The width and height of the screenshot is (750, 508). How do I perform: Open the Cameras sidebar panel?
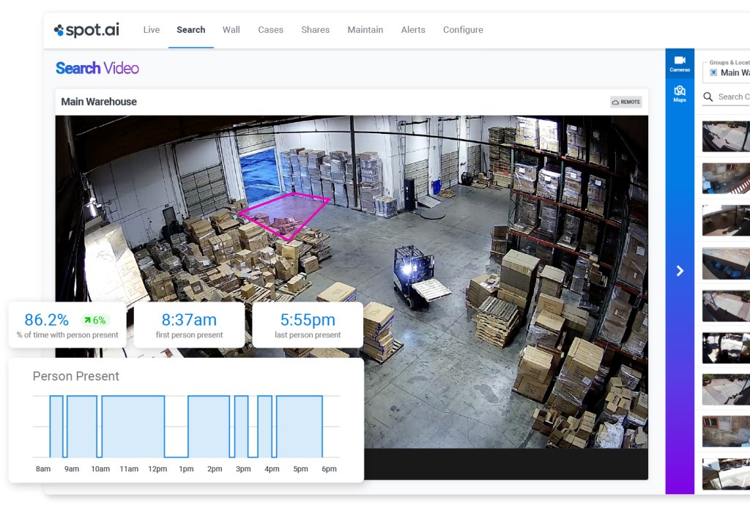click(680, 64)
